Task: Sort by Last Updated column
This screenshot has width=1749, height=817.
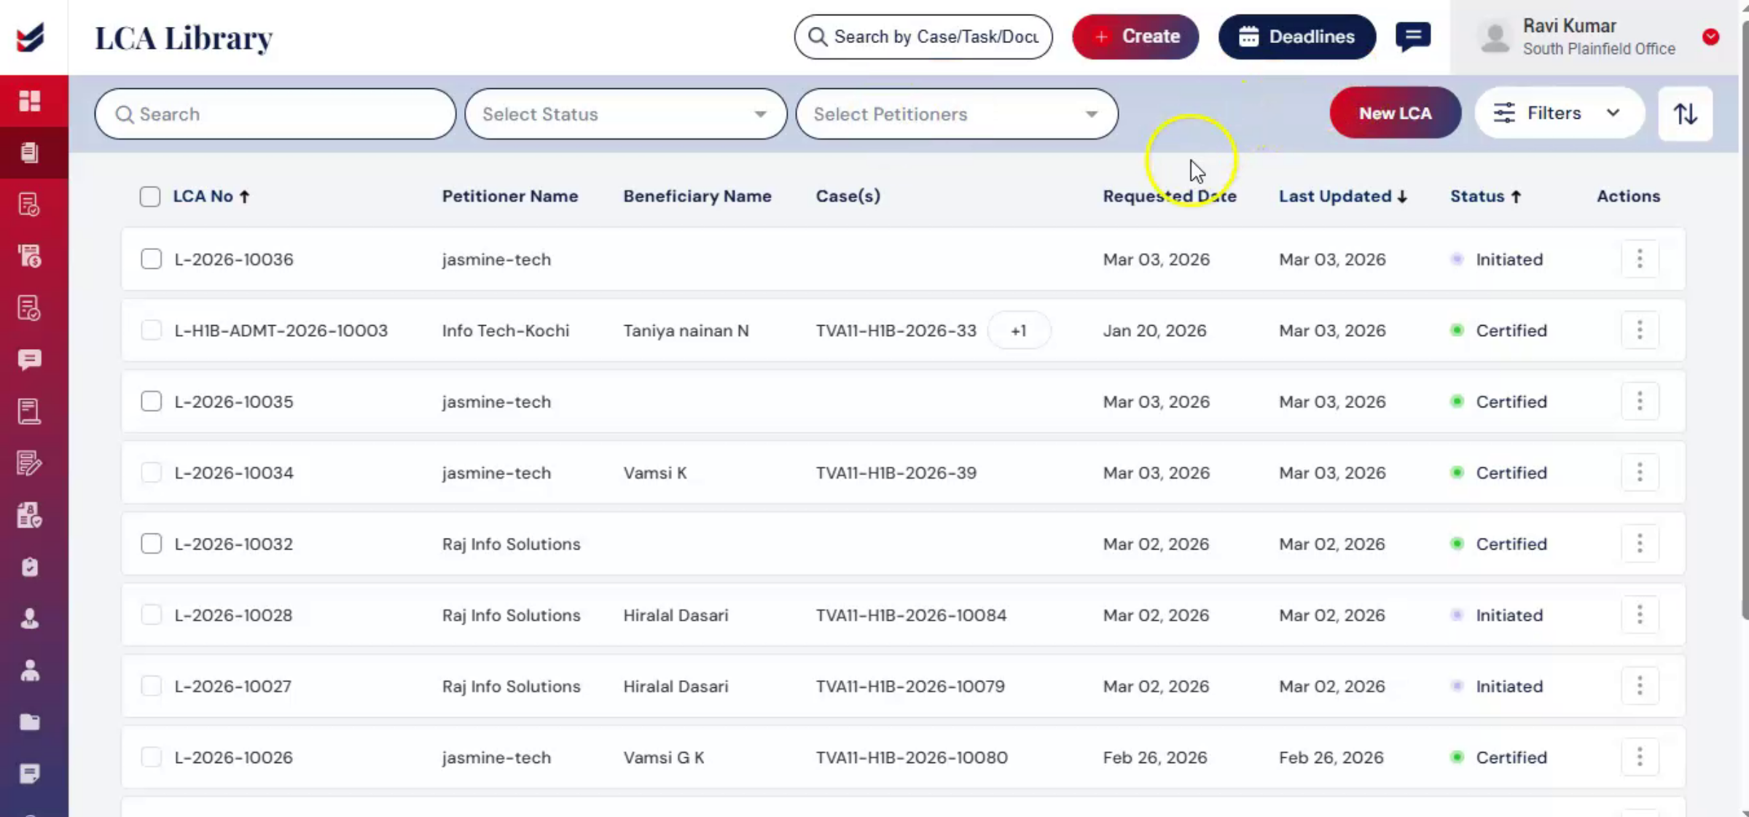Action: (x=1343, y=196)
